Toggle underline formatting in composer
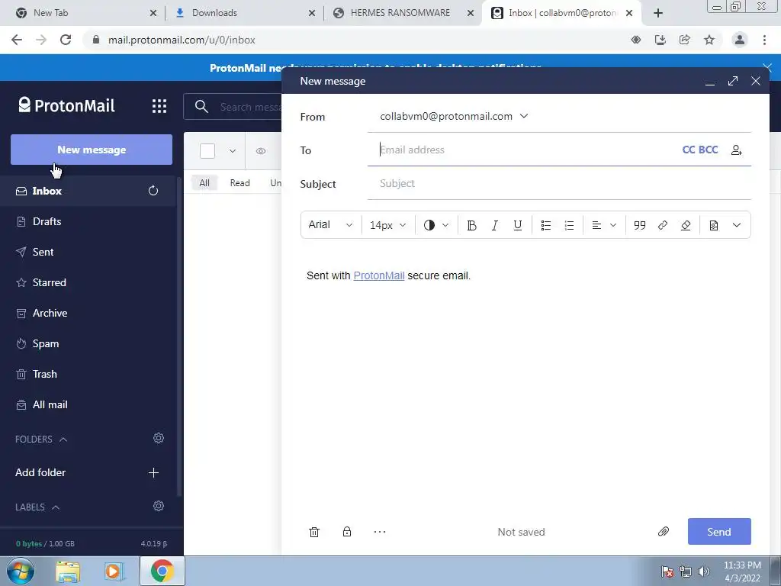This screenshot has width=781, height=586. pyautogui.click(x=518, y=225)
